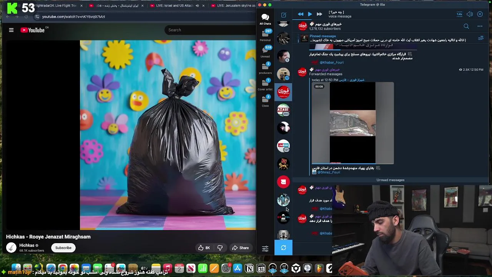Screen dimensions: 492x277
Task: Mute the Israel and US Attack tab audio
Action: point(197,6)
